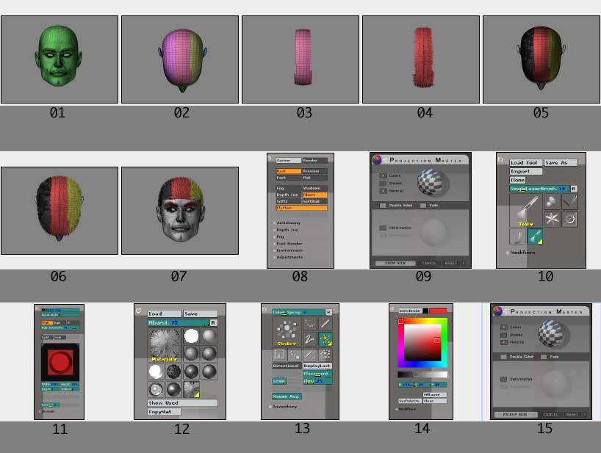Choose the Flatten render option
This screenshot has width=601, height=453.
click(x=300, y=208)
